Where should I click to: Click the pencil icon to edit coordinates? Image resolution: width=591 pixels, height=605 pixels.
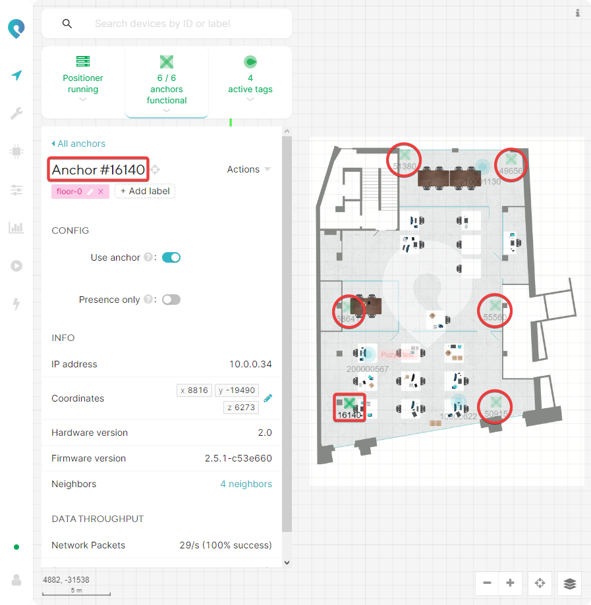[267, 398]
